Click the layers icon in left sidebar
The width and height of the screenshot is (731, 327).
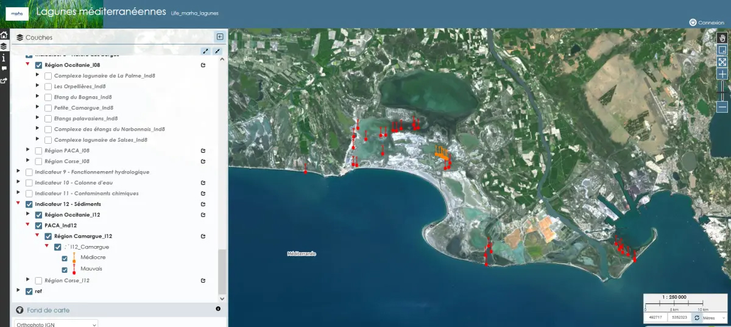tap(4, 46)
